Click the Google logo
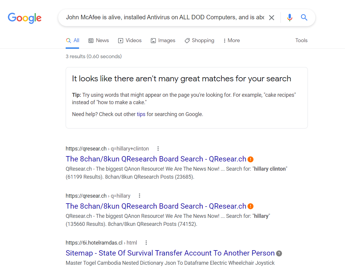The width and height of the screenshot is (345, 268). pos(24,18)
